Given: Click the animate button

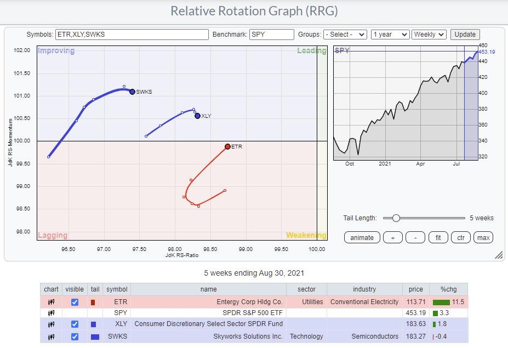Looking at the screenshot, I should pos(362,237).
